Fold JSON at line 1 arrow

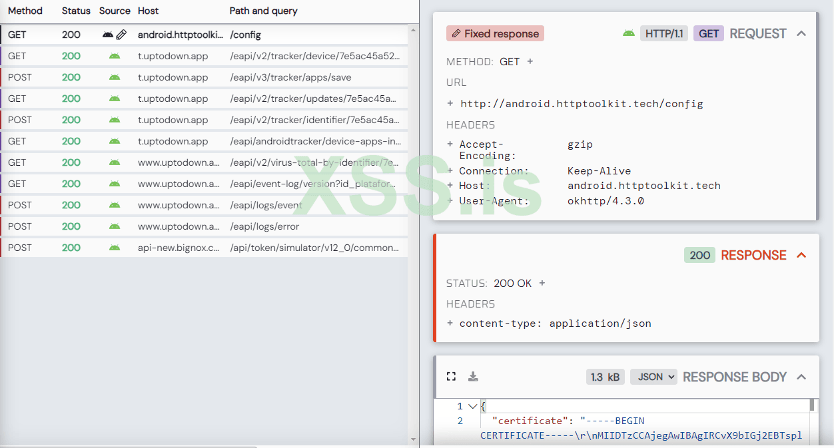pyautogui.click(x=472, y=406)
